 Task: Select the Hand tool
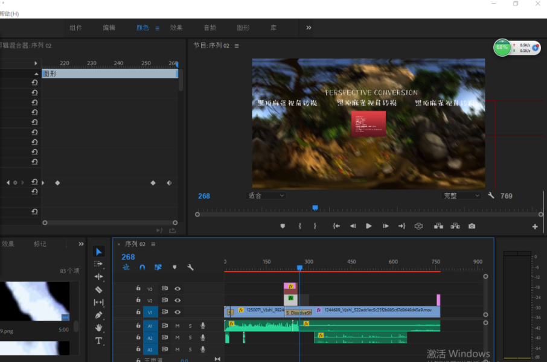tap(99, 328)
